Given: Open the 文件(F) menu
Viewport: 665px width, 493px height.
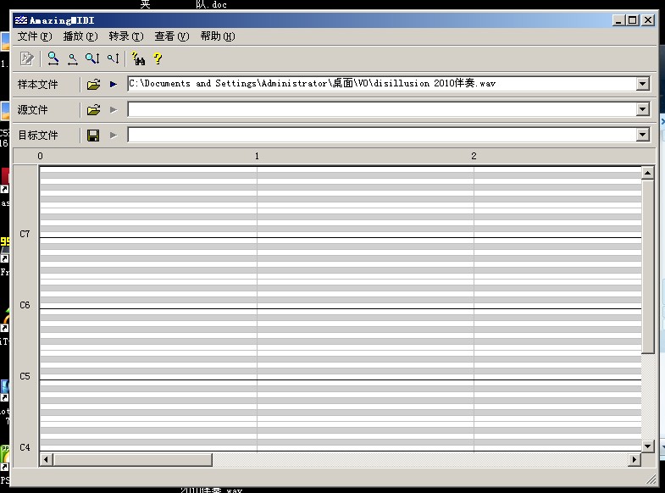Looking at the screenshot, I should click(35, 36).
